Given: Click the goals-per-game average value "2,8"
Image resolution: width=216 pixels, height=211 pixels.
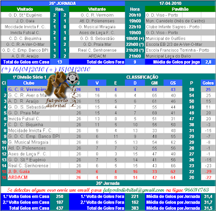Looking at the screenshot, I should [208, 62].
